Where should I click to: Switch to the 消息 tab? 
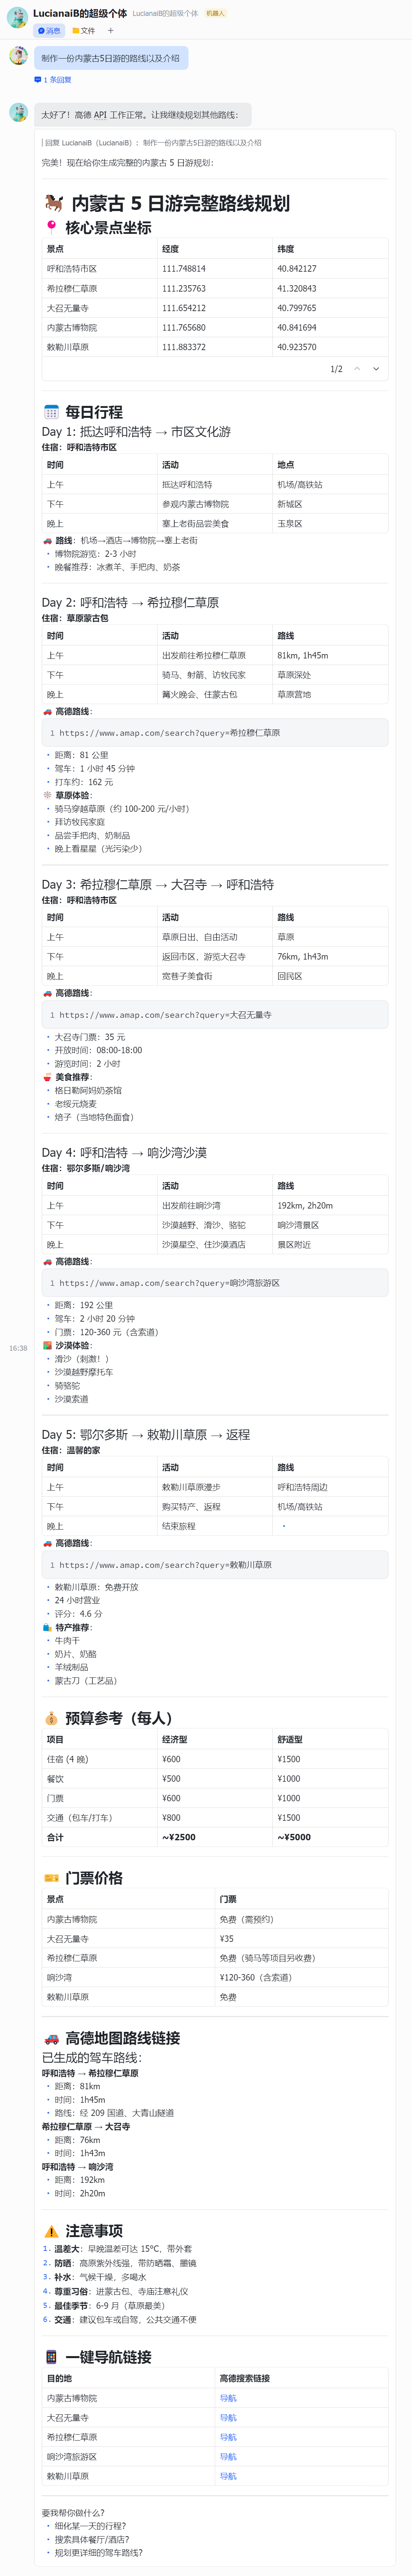pos(49,31)
